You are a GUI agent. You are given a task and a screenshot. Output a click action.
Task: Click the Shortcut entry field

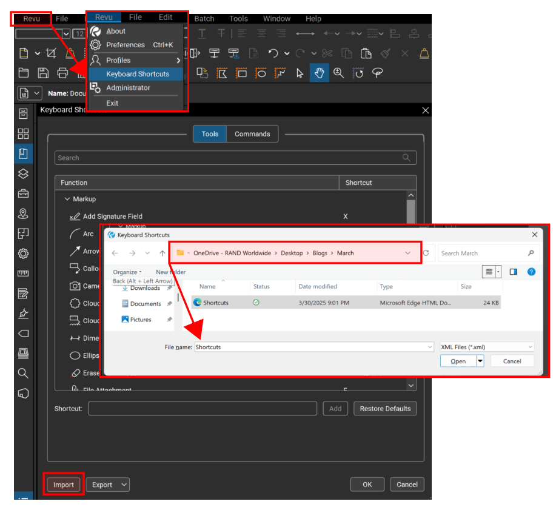[203, 409]
